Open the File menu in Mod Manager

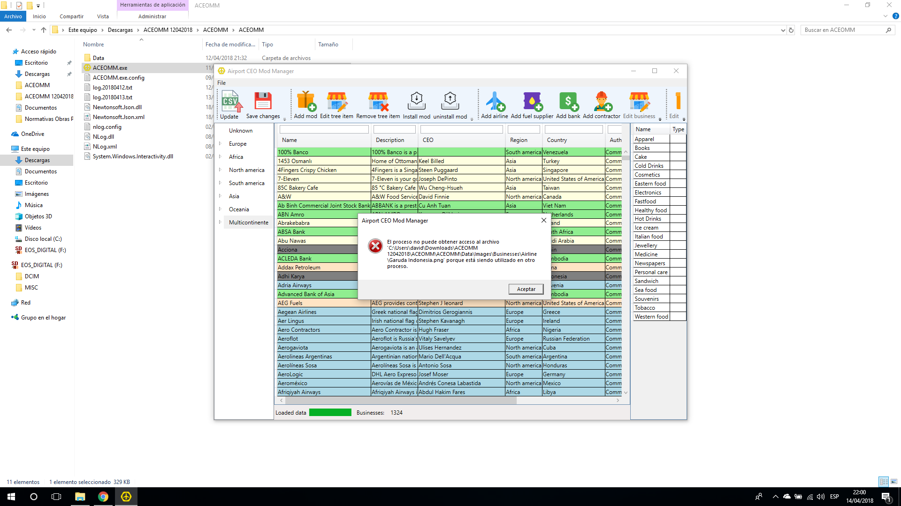[221, 83]
